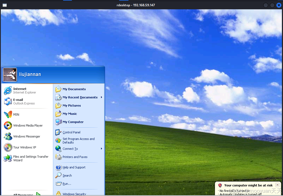Click the My Recent Documents icon
Viewport: 283px width, 196px height.
coord(58,97)
